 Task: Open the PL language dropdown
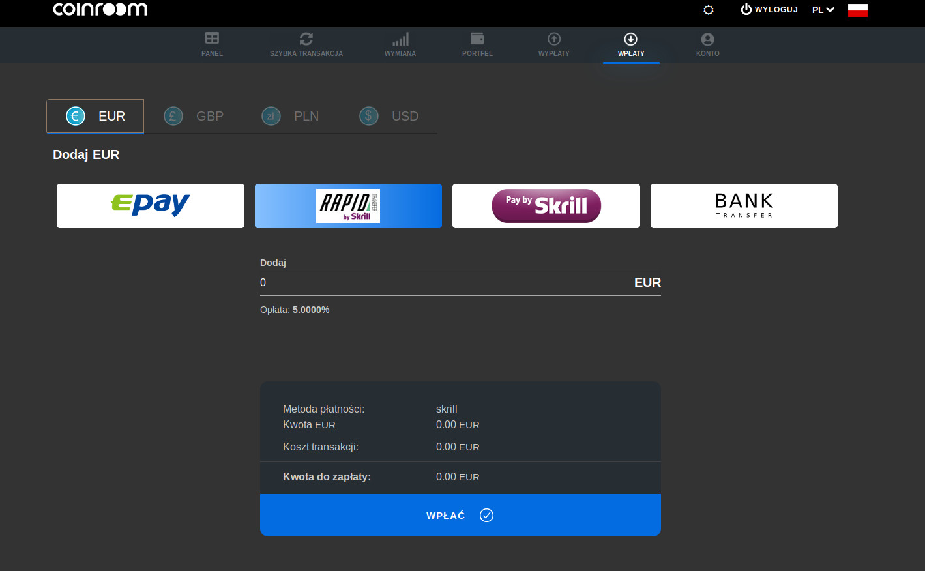tap(823, 10)
